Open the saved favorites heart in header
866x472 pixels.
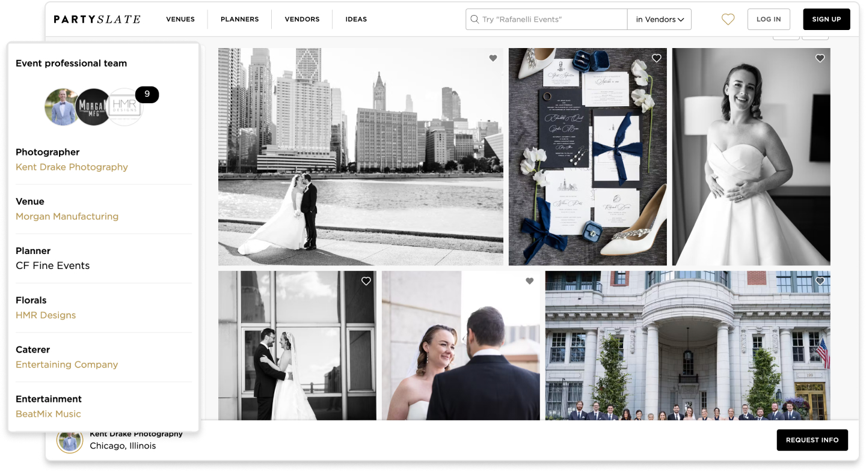click(x=728, y=19)
